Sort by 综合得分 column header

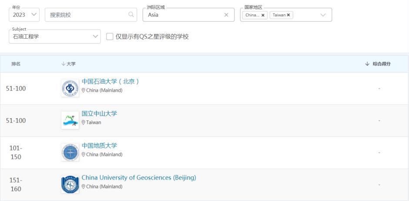tap(378, 64)
